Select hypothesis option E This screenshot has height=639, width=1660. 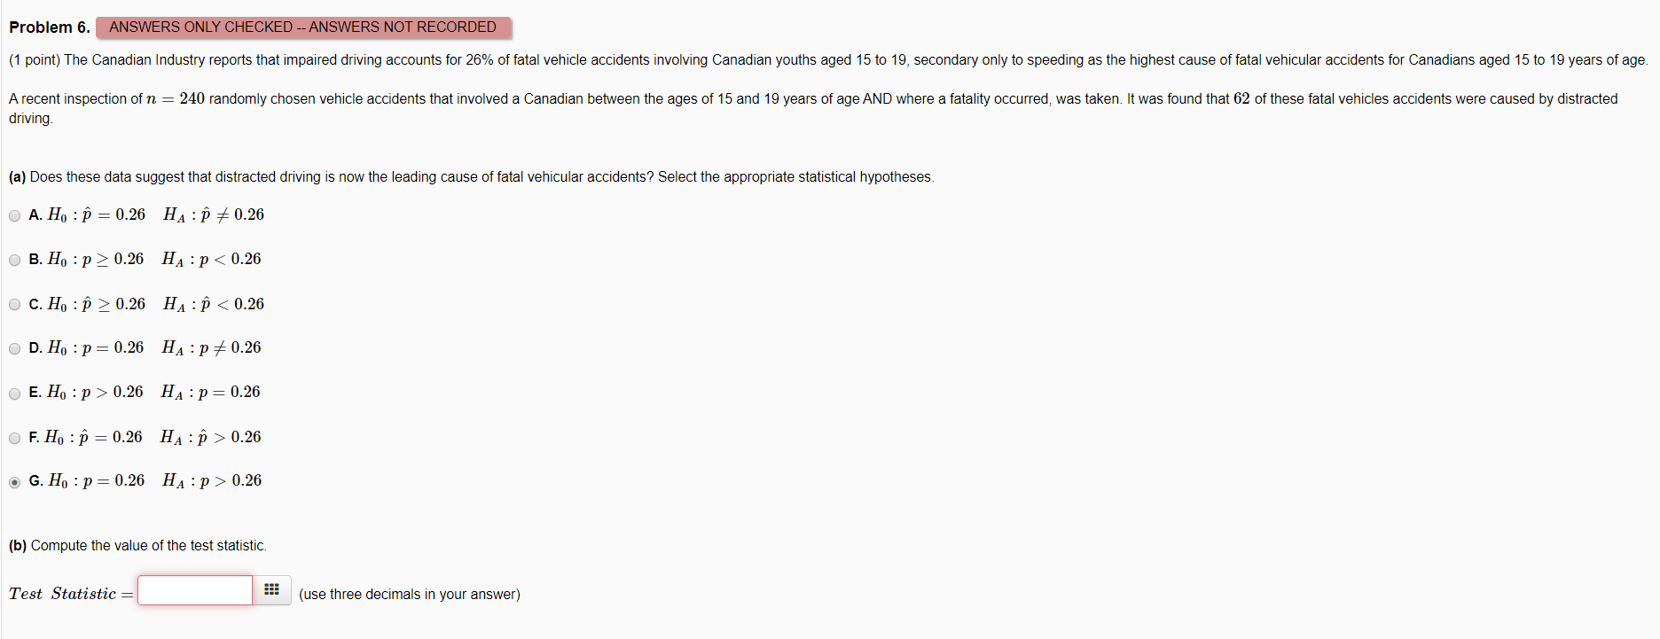[x=14, y=393]
